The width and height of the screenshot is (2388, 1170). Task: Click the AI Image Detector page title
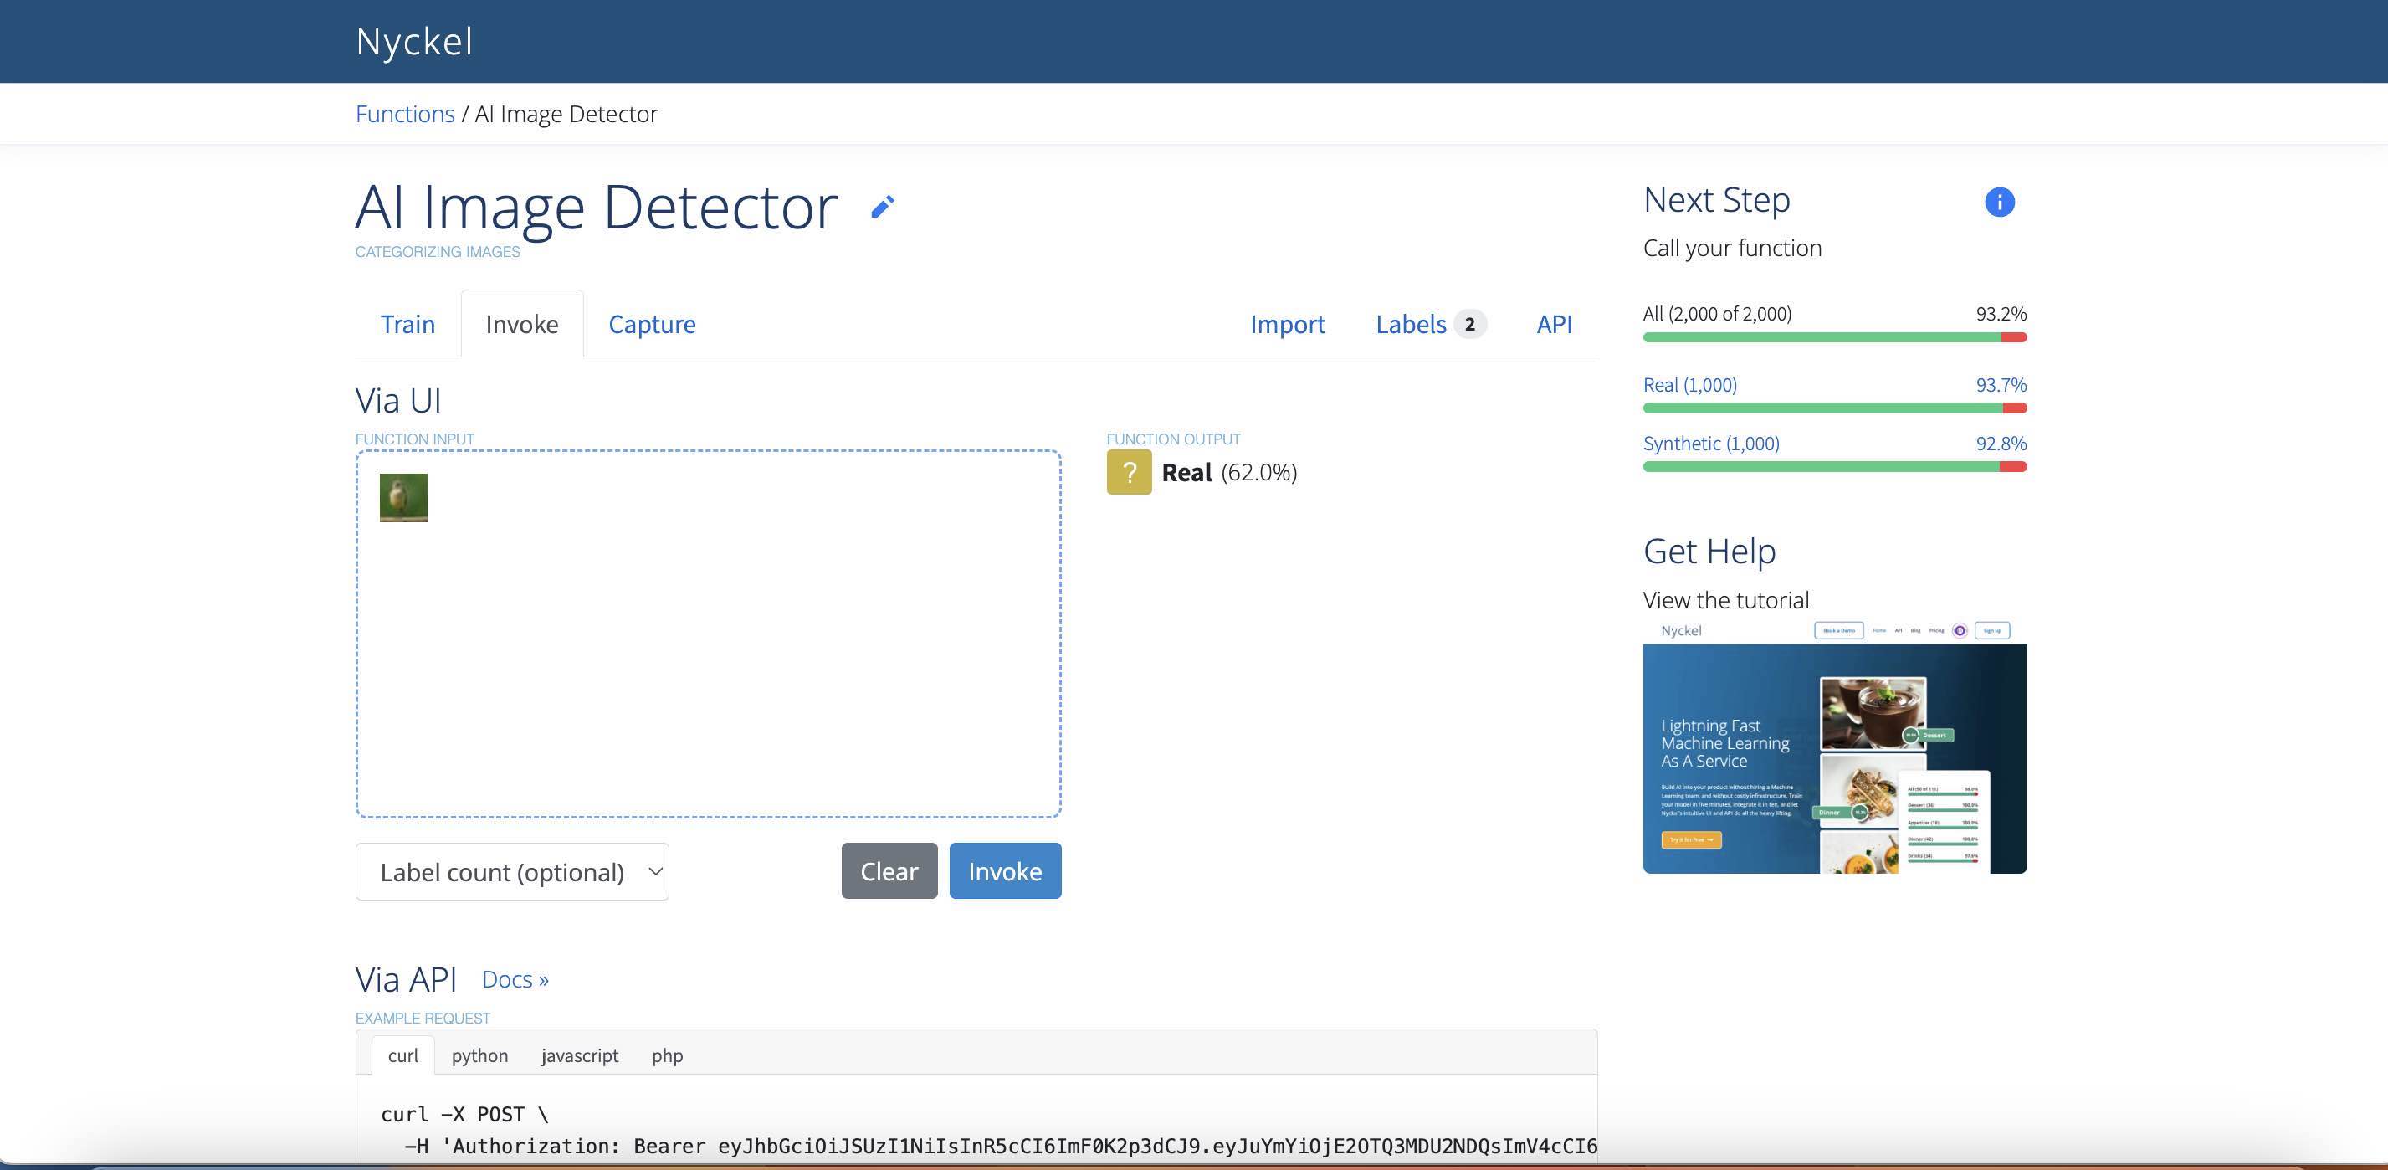click(x=596, y=206)
